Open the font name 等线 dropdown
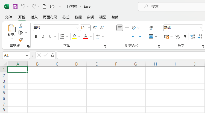Image resolution: width=205 pixels, height=113 pixels. [77, 28]
